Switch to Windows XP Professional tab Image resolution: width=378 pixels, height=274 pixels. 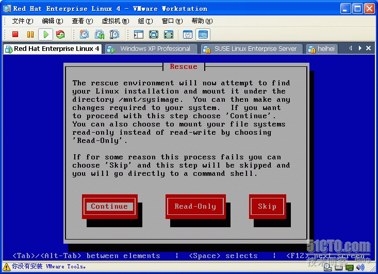151,49
